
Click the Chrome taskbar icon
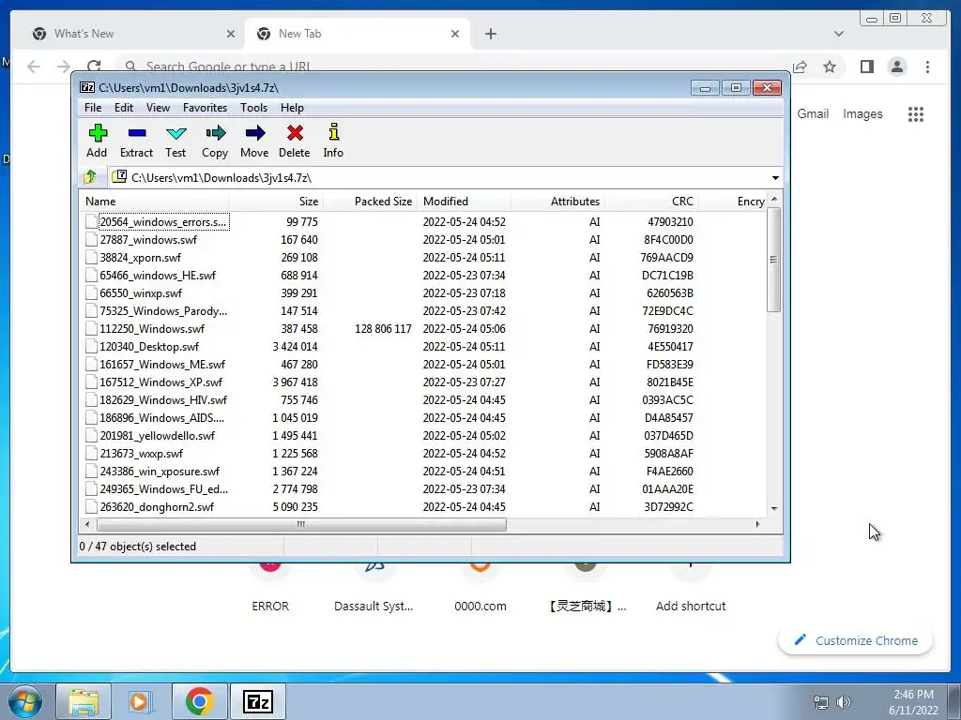199,701
